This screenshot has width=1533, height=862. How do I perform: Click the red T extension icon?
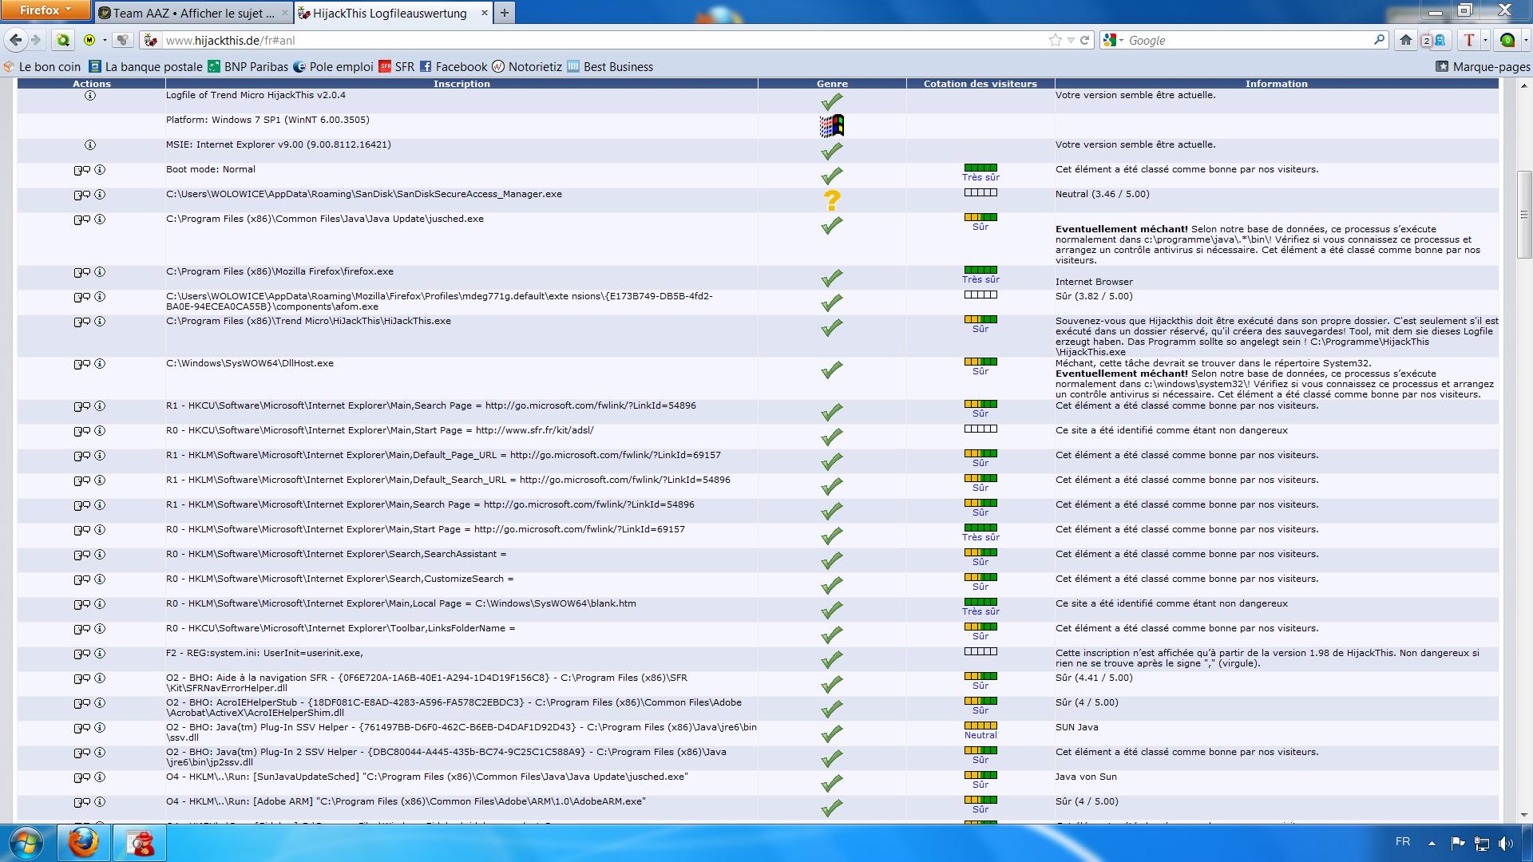[x=1468, y=40]
